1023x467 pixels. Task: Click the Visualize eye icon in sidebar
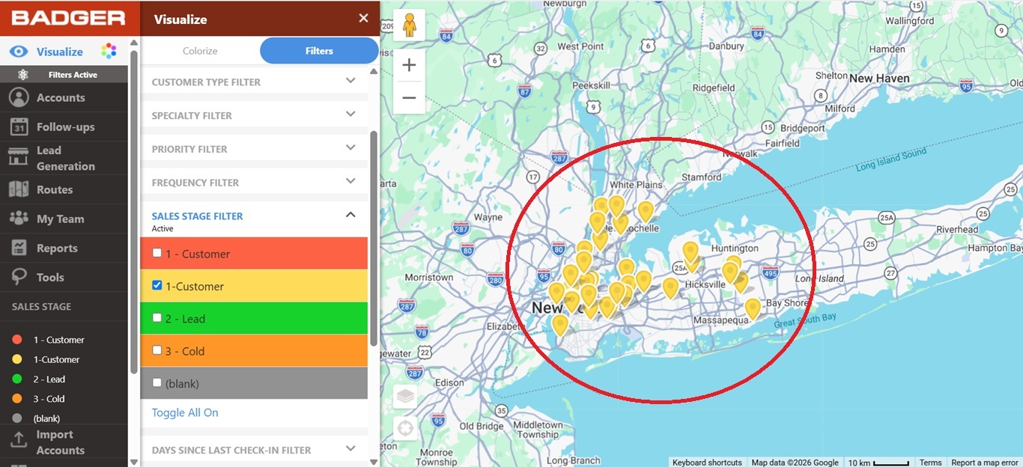(19, 52)
